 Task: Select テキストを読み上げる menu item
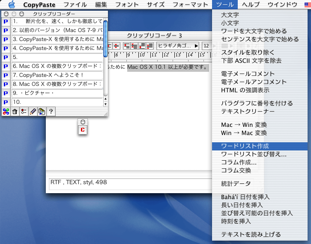tap(260, 235)
